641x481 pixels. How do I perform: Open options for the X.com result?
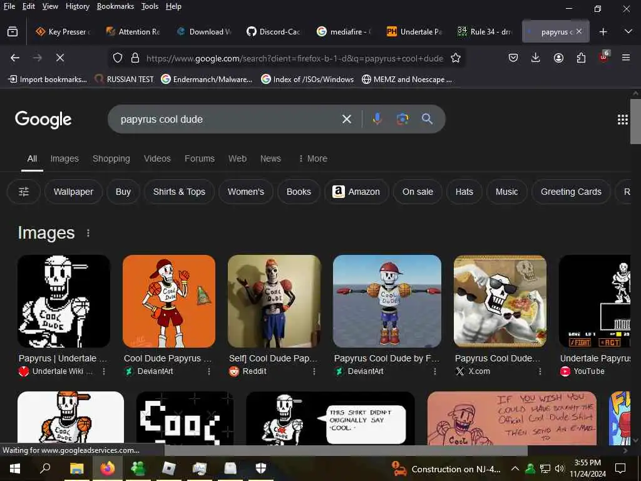point(540,371)
